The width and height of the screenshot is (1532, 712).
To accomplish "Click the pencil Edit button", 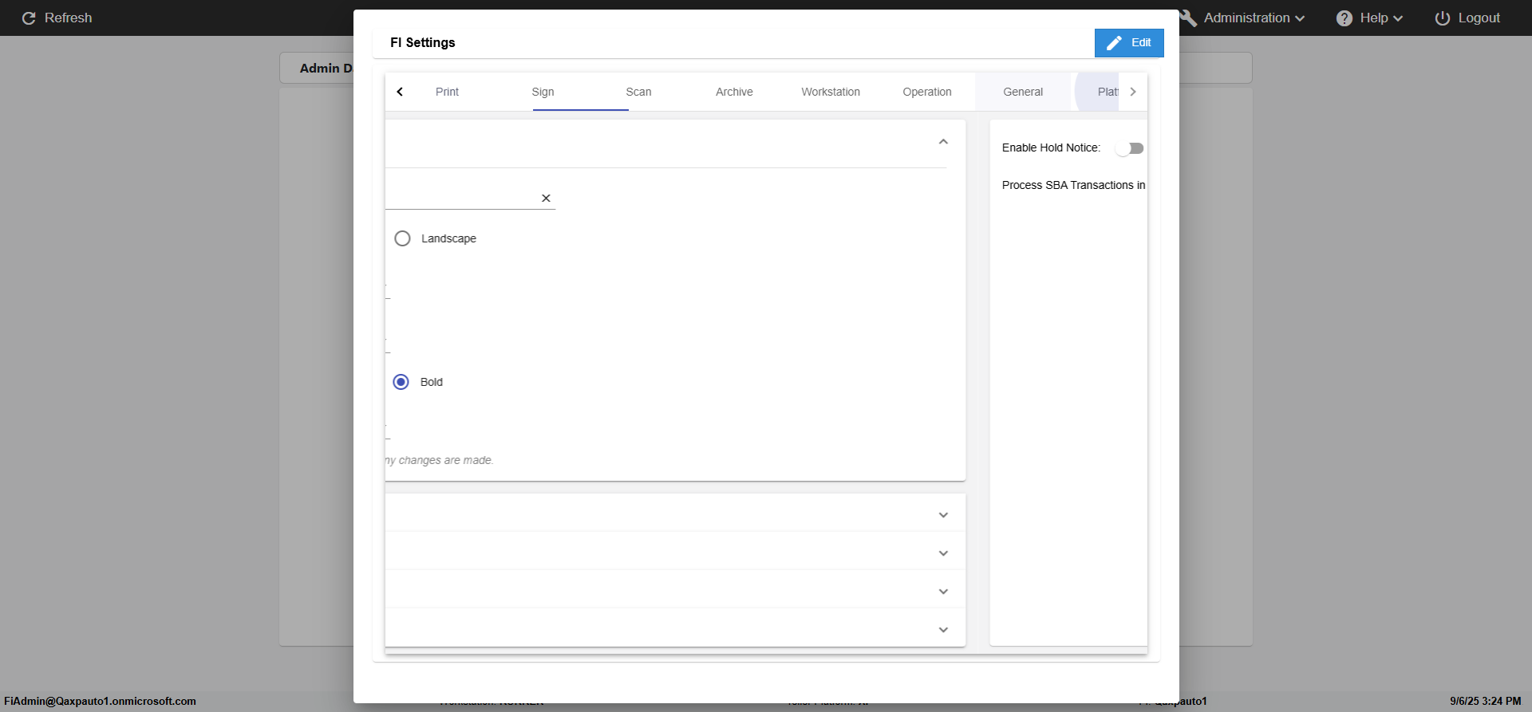I will [x=1128, y=43].
